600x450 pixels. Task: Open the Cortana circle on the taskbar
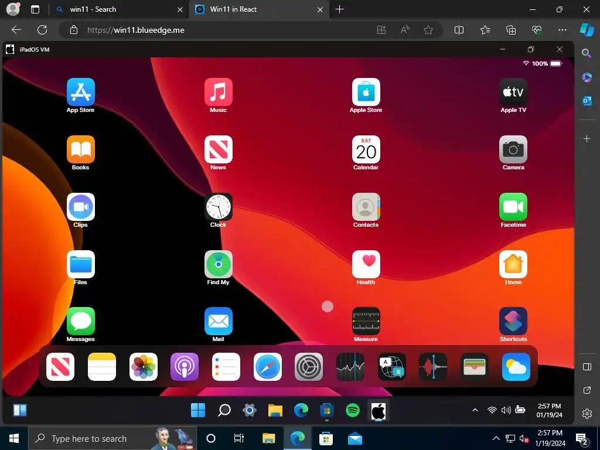click(x=211, y=438)
